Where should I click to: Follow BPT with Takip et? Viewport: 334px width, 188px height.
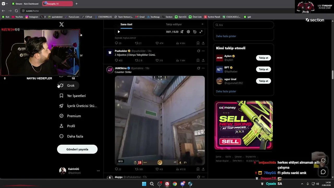pyautogui.click(x=264, y=69)
